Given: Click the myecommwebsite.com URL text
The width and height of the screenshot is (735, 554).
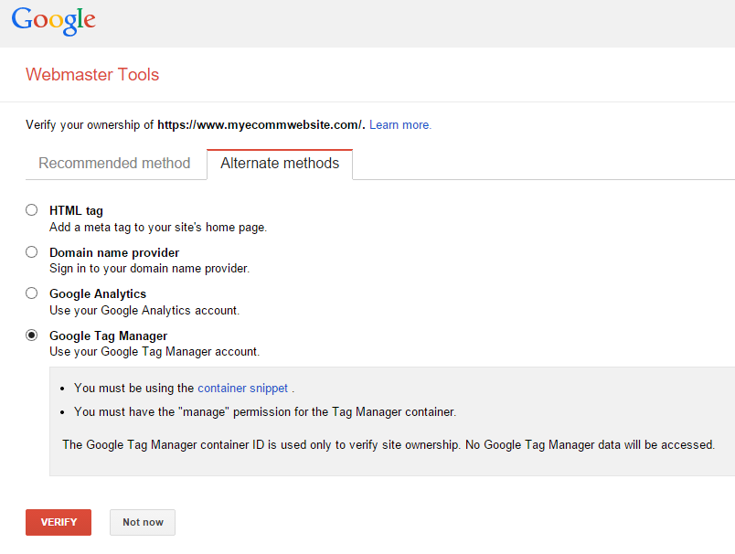Looking at the screenshot, I should click(x=261, y=125).
